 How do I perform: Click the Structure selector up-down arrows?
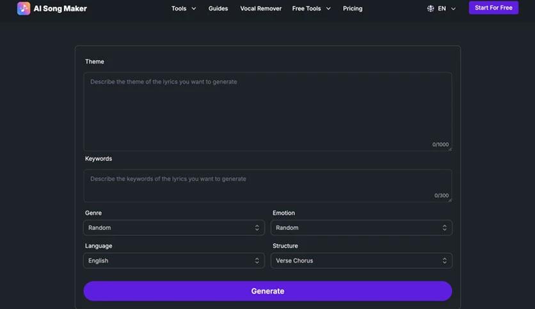click(x=445, y=261)
